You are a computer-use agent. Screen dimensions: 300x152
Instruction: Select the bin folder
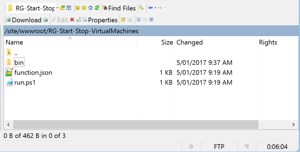[x=19, y=63]
